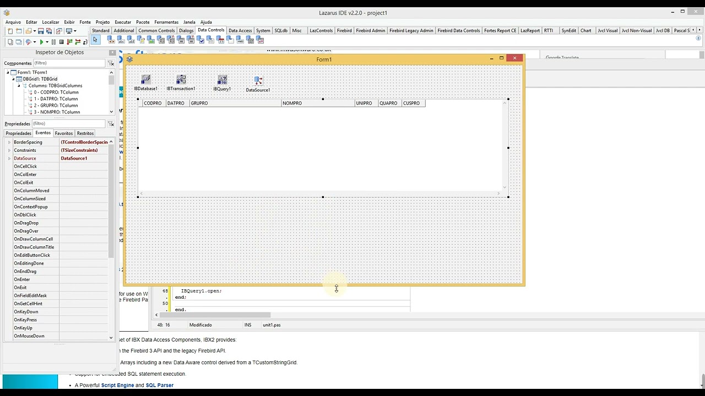The width and height of the screenshot is (705, 396).
Task: Click the NOMPRO grid column header
Action: coord(317,103)
